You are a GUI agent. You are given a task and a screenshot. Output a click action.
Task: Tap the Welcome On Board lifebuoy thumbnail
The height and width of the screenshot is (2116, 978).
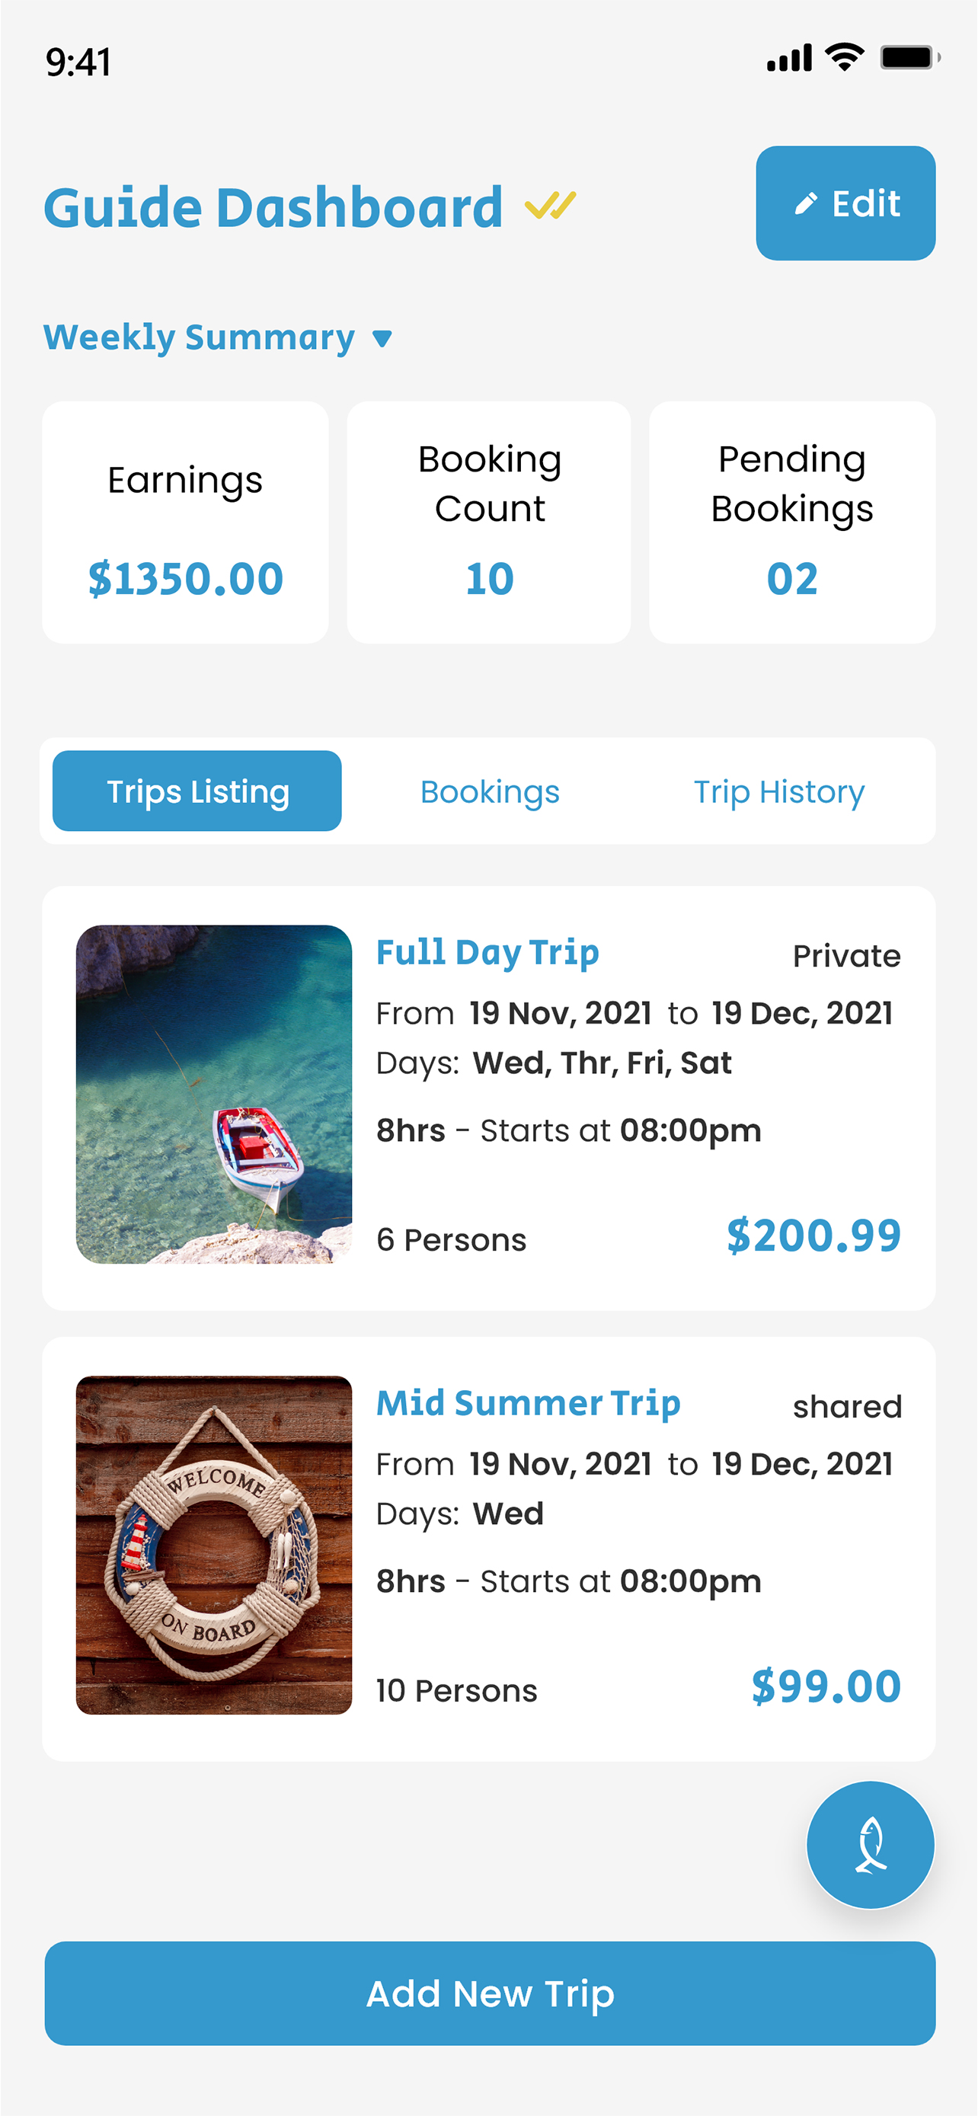[214, 1544]
